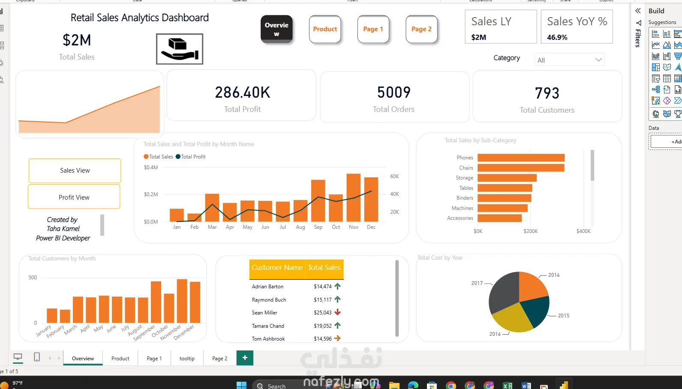Choose the line chart visual icon
The image size is (682, 389).
click(655, 45)
